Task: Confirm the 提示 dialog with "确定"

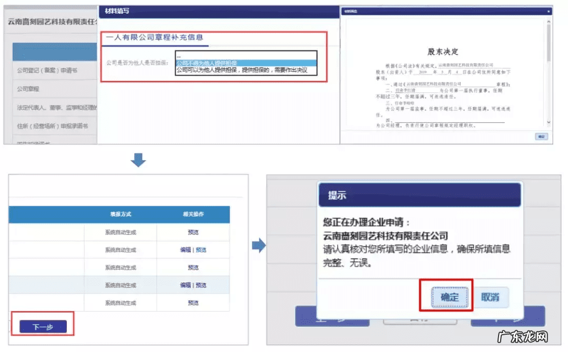Action: [451, 296]
